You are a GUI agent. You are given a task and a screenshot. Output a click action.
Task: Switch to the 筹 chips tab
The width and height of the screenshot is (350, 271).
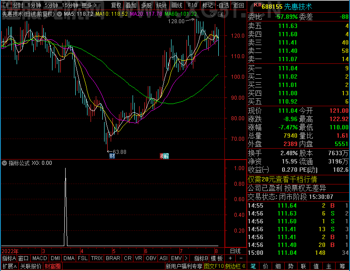point(342,266)
